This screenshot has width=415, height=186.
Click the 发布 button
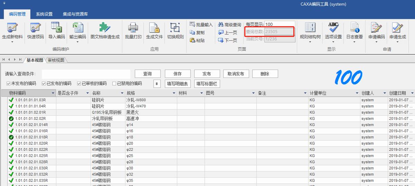[207, 74]
